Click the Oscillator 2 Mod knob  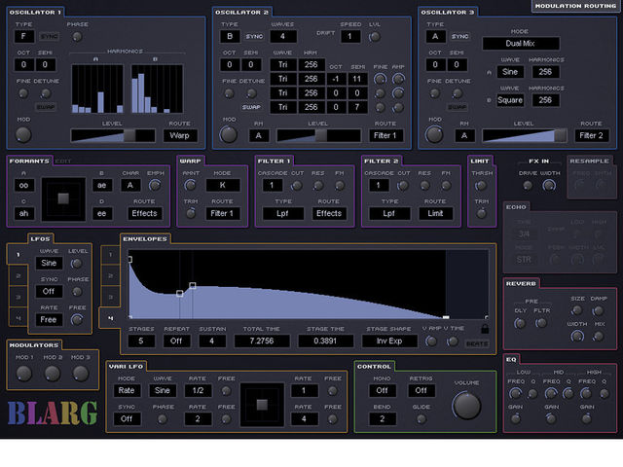coord(229,134)
